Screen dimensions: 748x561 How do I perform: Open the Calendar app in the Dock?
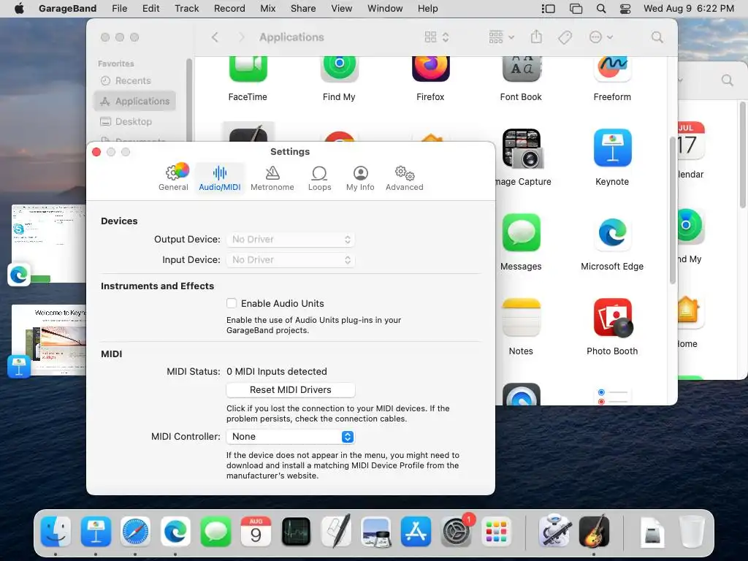point(256,532)
